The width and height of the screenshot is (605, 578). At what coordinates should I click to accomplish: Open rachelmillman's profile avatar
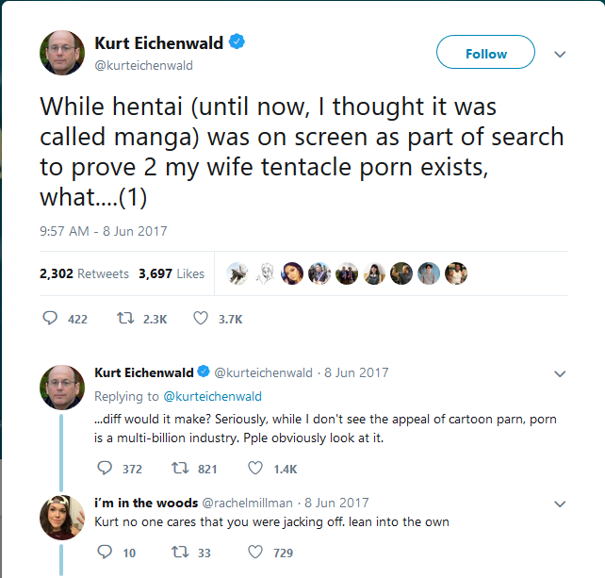[62, 517]
